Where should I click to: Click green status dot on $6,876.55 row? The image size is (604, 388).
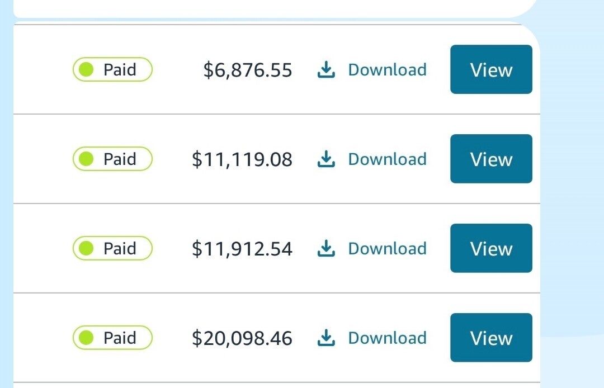tap(86, 70)
